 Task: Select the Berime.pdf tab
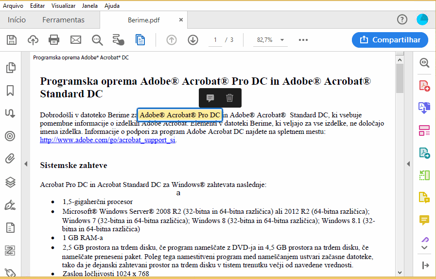[144, 20]
